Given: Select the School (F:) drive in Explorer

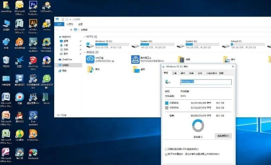Looking at the screenshot, I should pos(243,44).
